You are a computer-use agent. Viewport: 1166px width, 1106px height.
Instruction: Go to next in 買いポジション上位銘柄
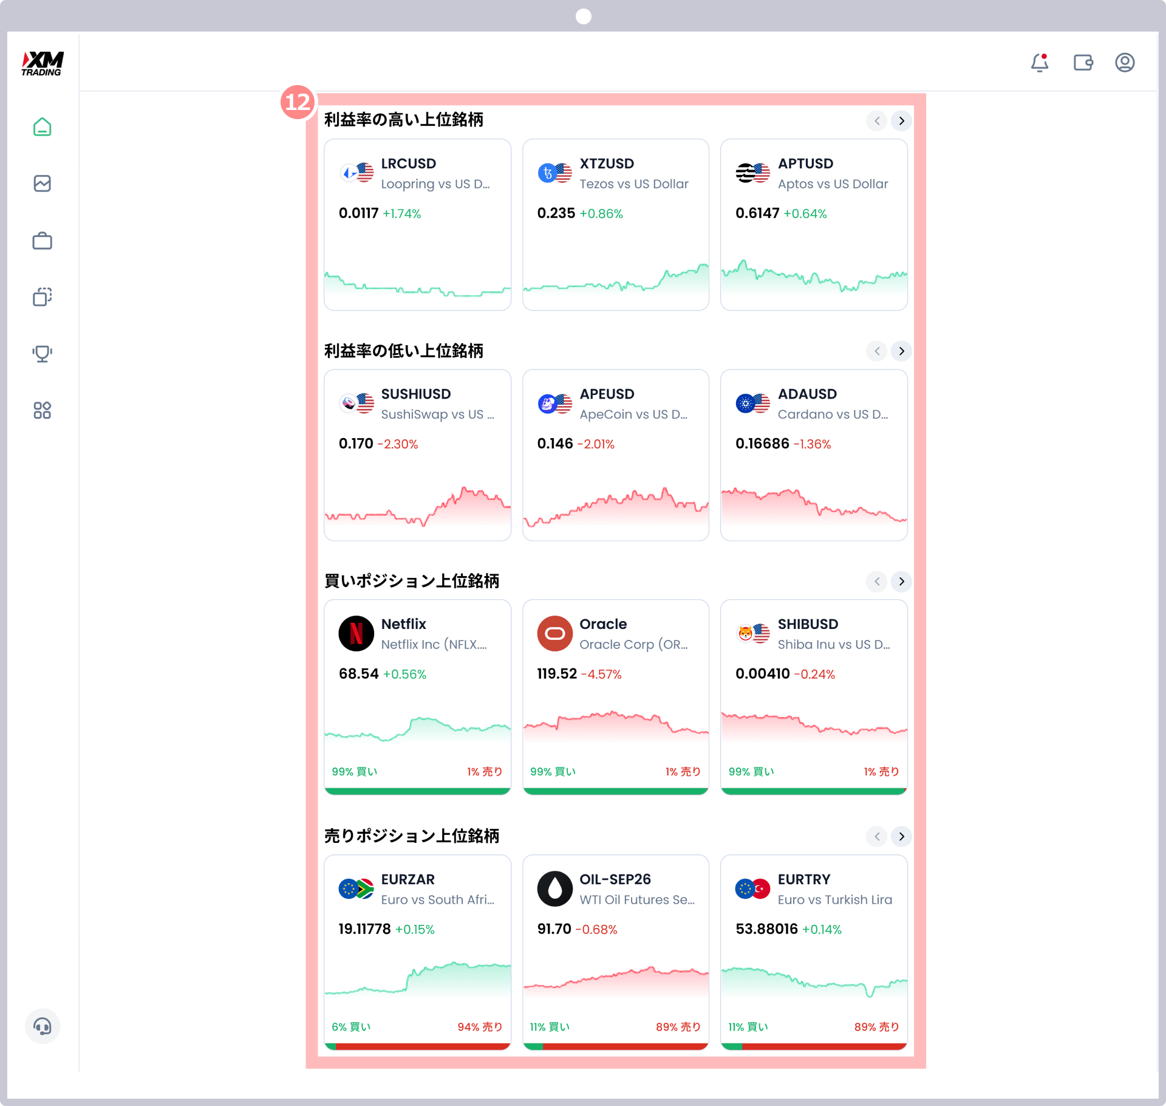point(901,582)
